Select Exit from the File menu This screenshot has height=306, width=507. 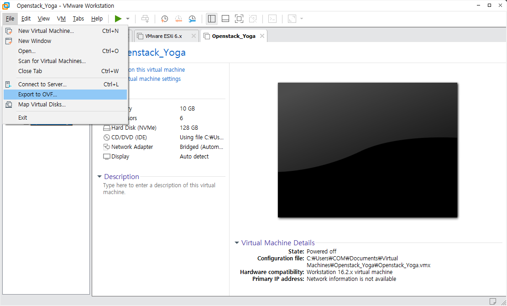click(65, 118)
